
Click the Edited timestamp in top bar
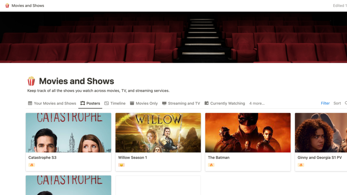[340, 6]
